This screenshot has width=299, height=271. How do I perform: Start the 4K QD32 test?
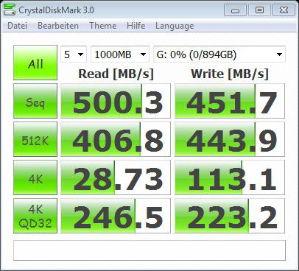coord(35,216)
